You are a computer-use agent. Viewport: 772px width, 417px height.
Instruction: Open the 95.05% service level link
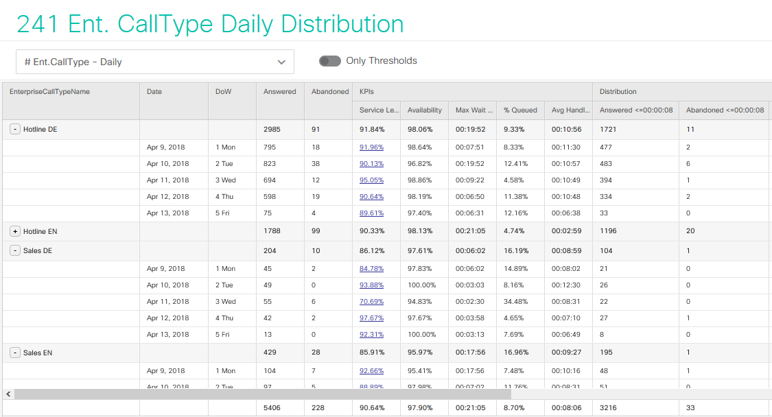click(x=372, y=180)
